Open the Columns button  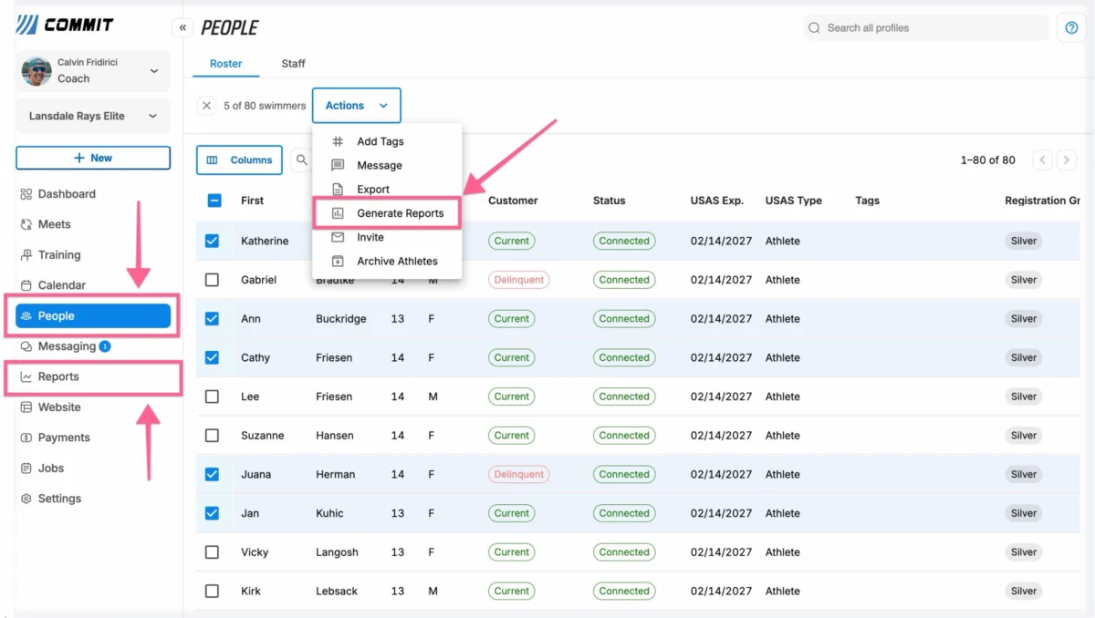tap(240, 160)
